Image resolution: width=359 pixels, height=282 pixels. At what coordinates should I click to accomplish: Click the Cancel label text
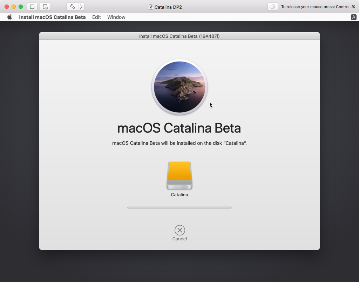(x=180, y=239)
